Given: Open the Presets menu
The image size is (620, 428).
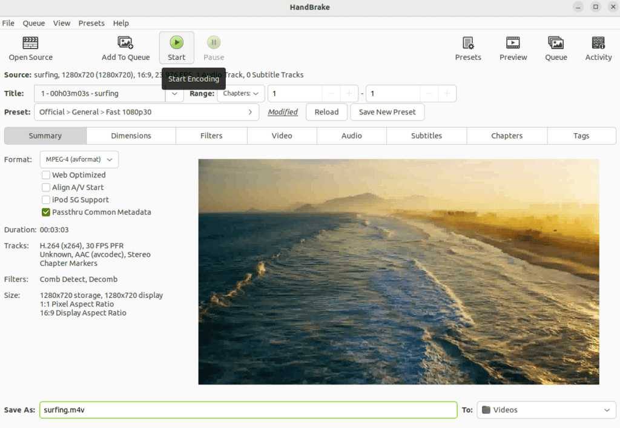Looking at the screenshot, I should click(91, 23).
